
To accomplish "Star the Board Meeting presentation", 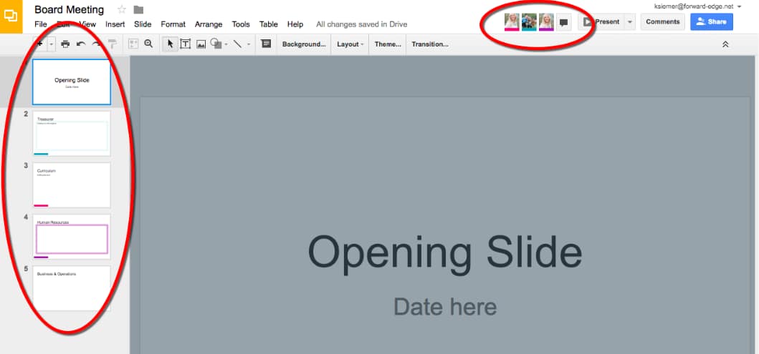I will [x=122, y=10].
